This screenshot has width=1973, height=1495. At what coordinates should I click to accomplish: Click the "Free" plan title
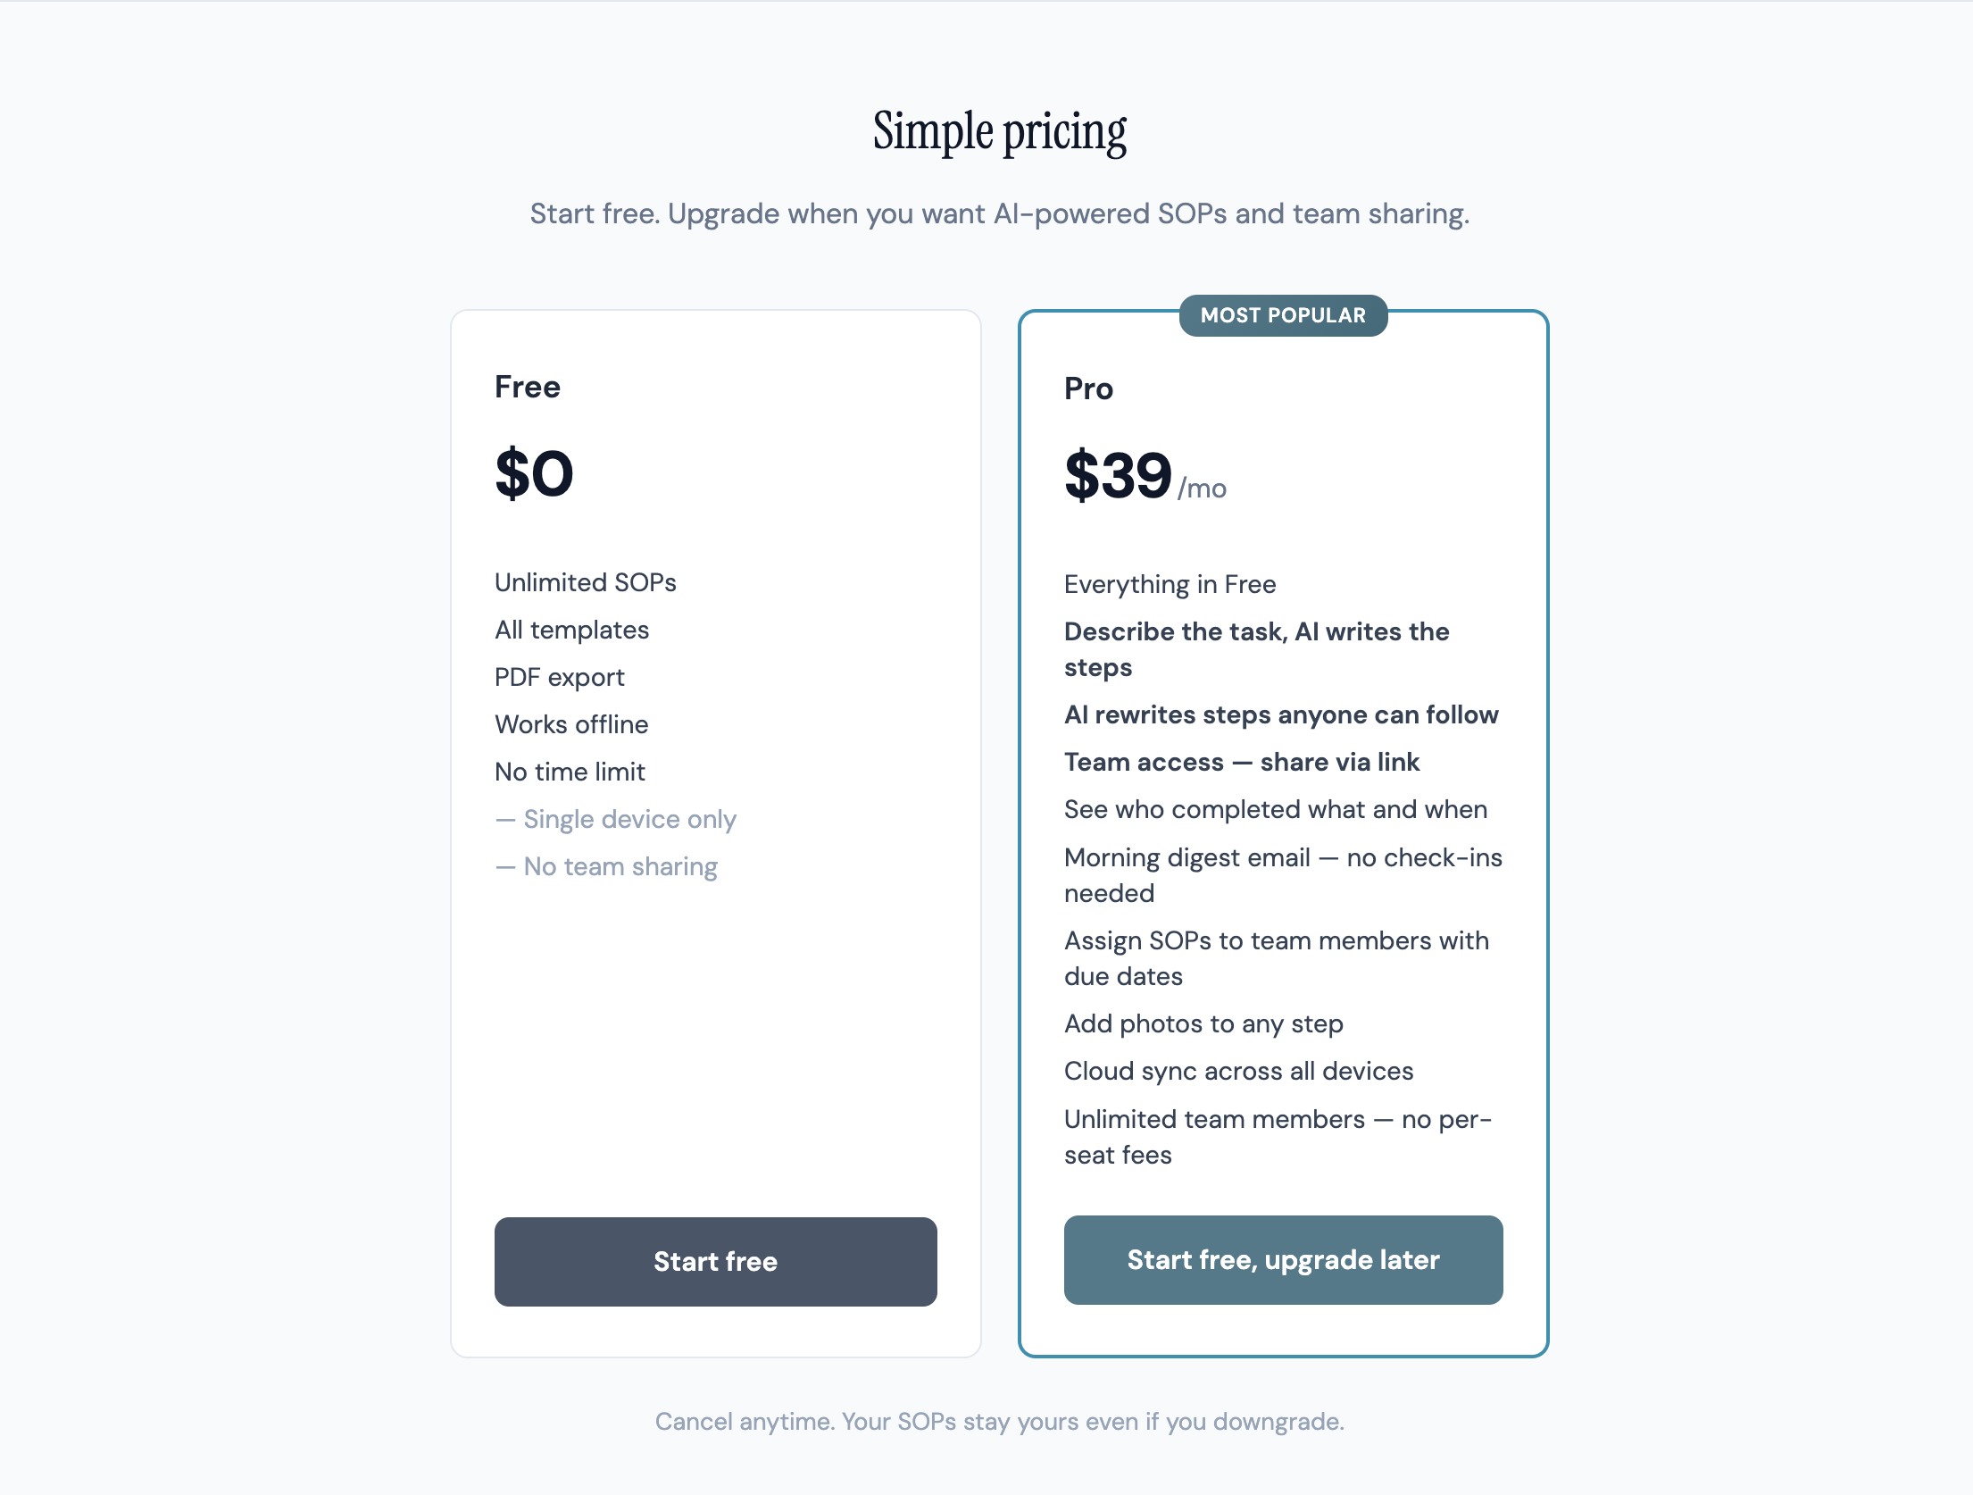tap(528, 387)
